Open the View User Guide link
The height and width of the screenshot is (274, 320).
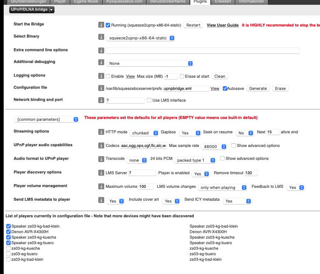[222, 25]
